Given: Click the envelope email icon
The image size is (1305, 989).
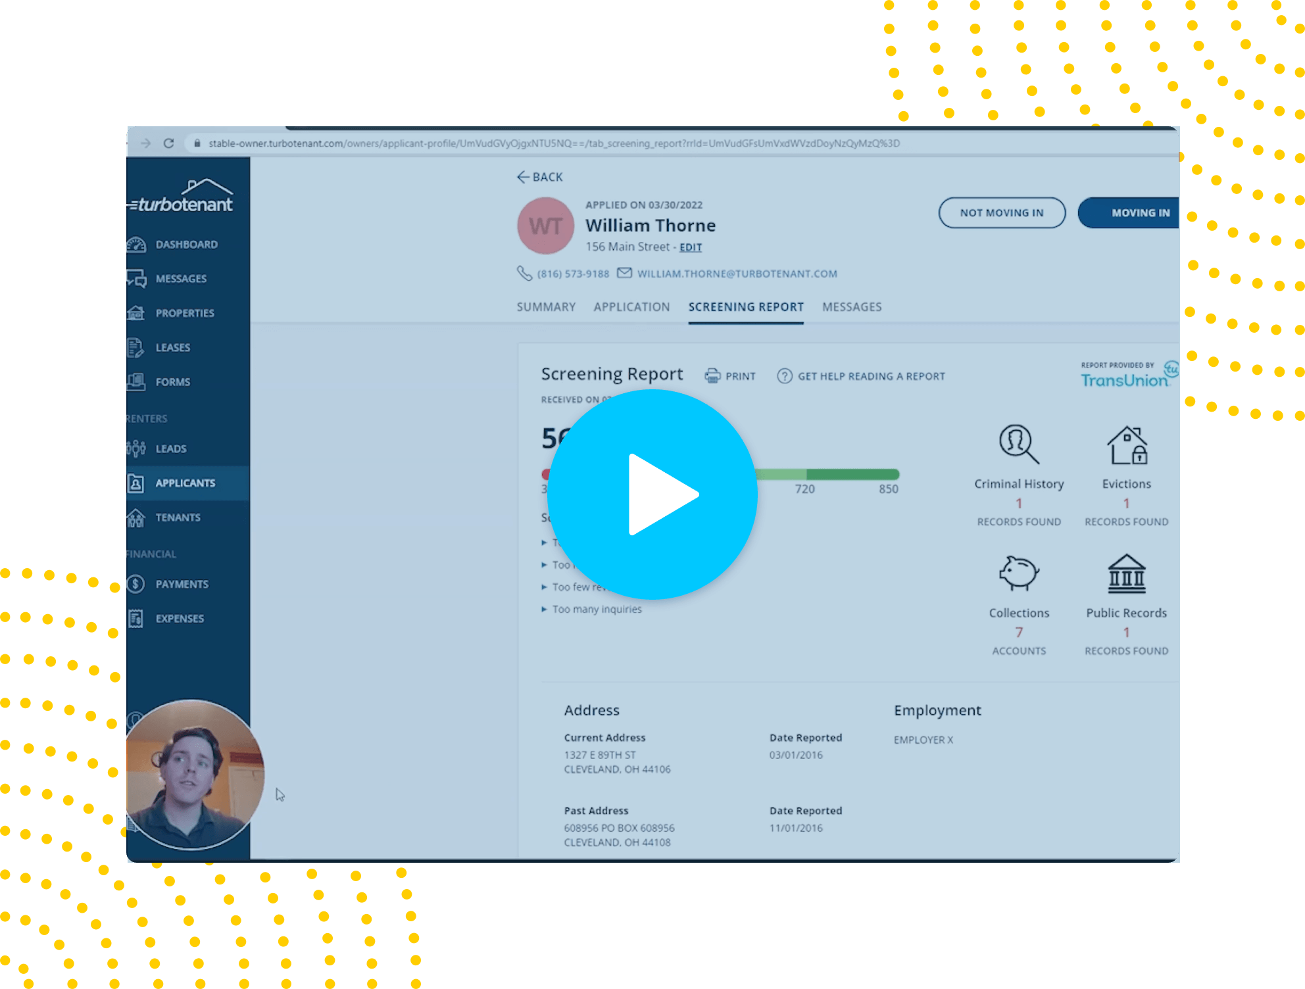Looking at the screenshot, I should pyautogui.click(x=624, y=273).
